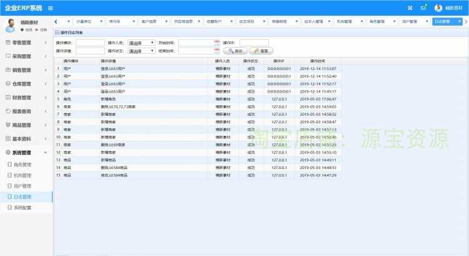Click the fullscreen icon in the header
The width and height of the screenshot is (469, 256).
(410, 8)
